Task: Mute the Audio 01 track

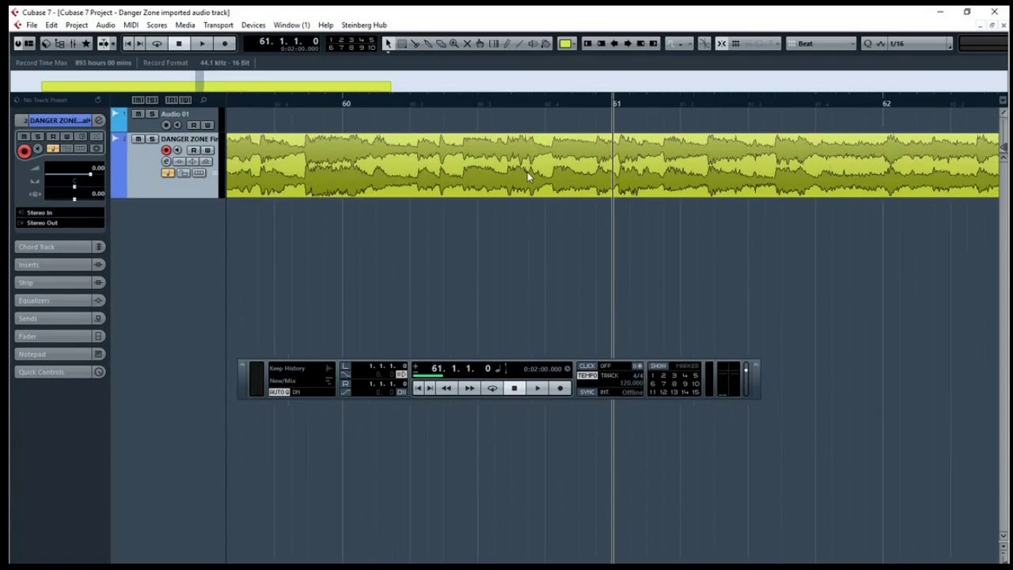Action: pos(138,114)
